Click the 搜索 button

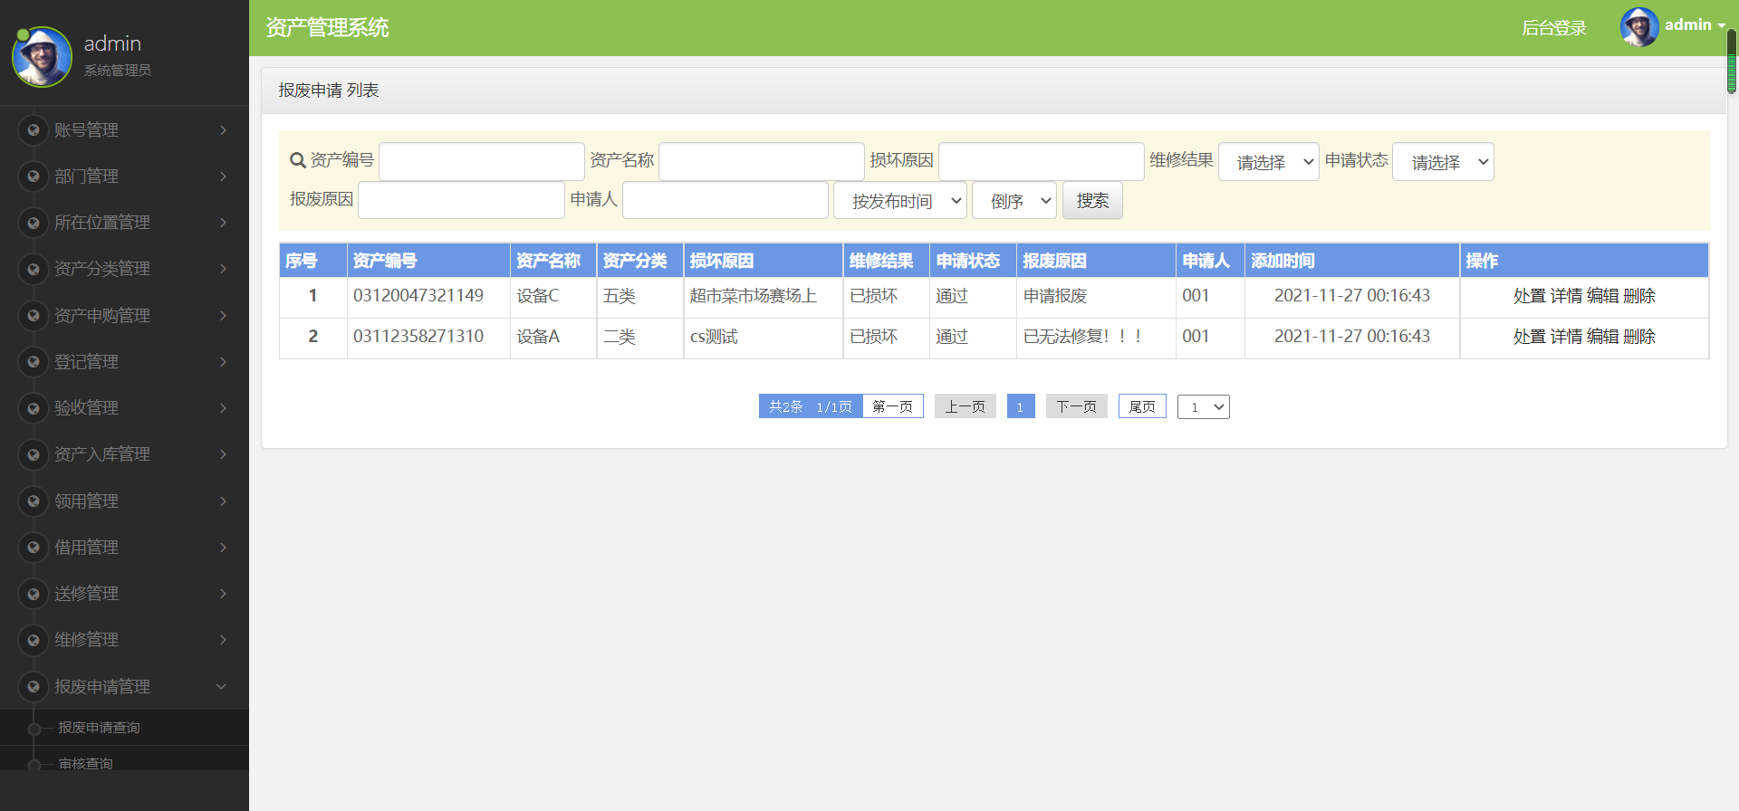click(x=1092, y=201)
